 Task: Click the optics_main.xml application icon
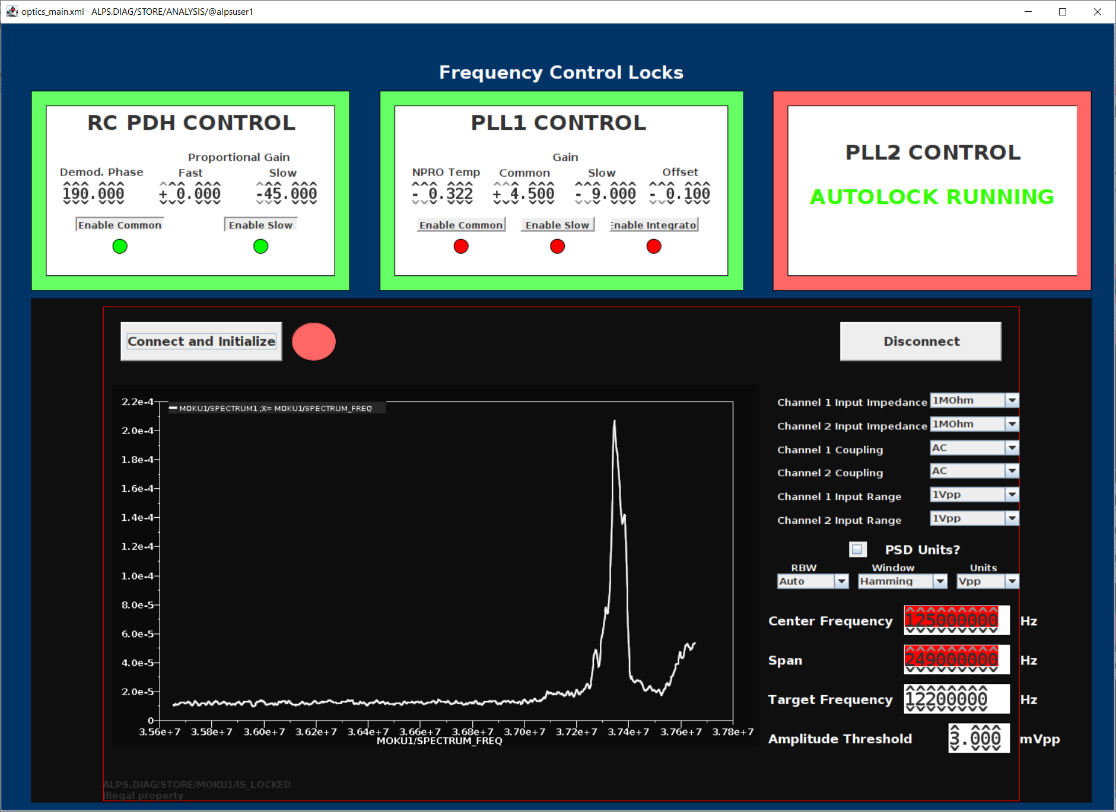pos(12,11)
